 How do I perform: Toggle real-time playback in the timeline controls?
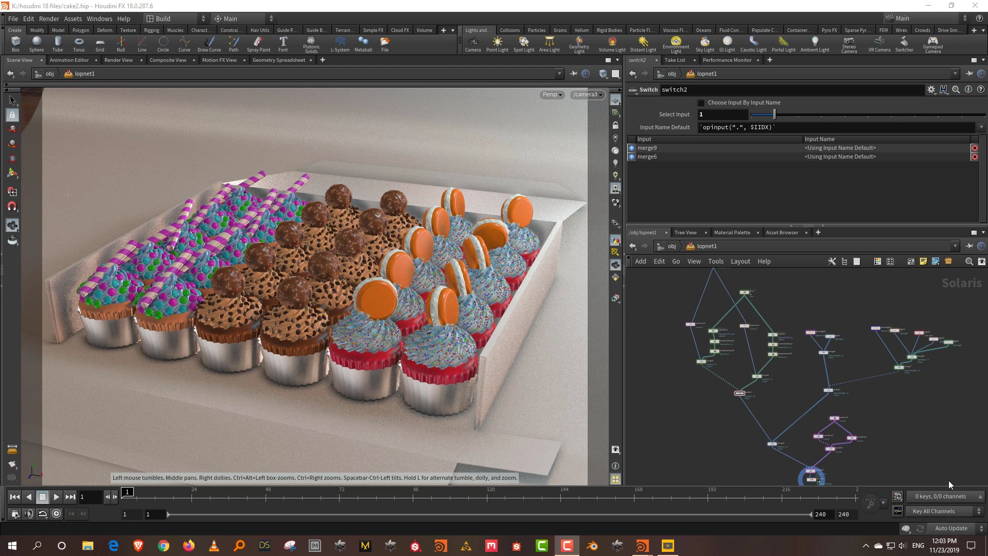tap(43, 513)
